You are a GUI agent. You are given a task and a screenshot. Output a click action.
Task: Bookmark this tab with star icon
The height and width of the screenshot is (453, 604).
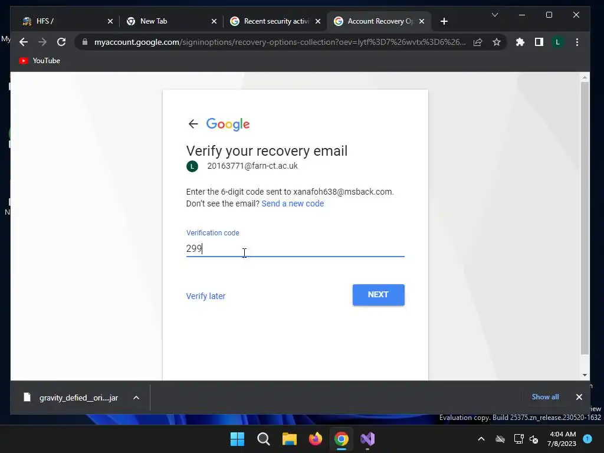pos(497,42)
